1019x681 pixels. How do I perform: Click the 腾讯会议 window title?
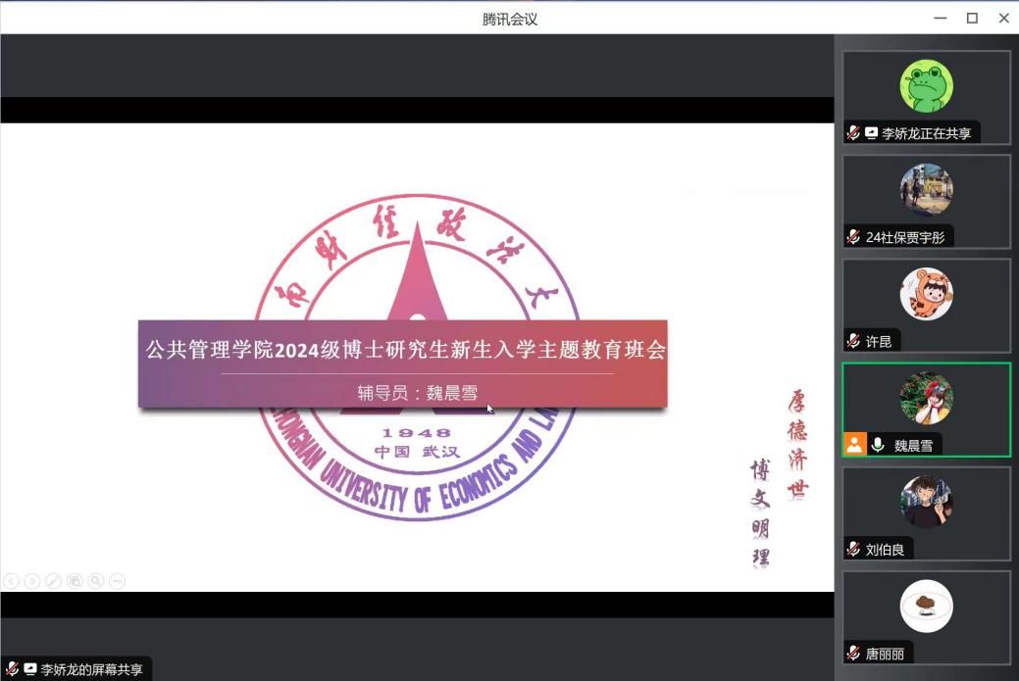[510, 20]
